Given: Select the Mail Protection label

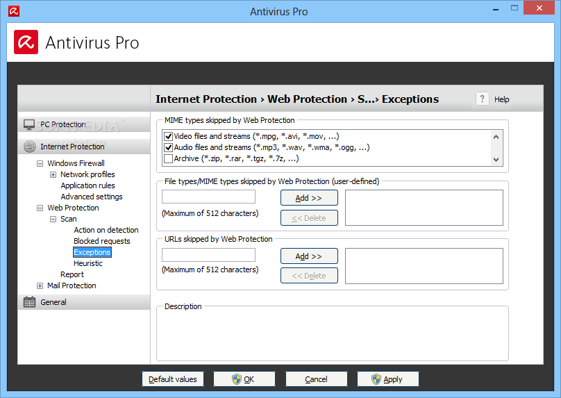Looking at the screenshot, I should [72, 285].
